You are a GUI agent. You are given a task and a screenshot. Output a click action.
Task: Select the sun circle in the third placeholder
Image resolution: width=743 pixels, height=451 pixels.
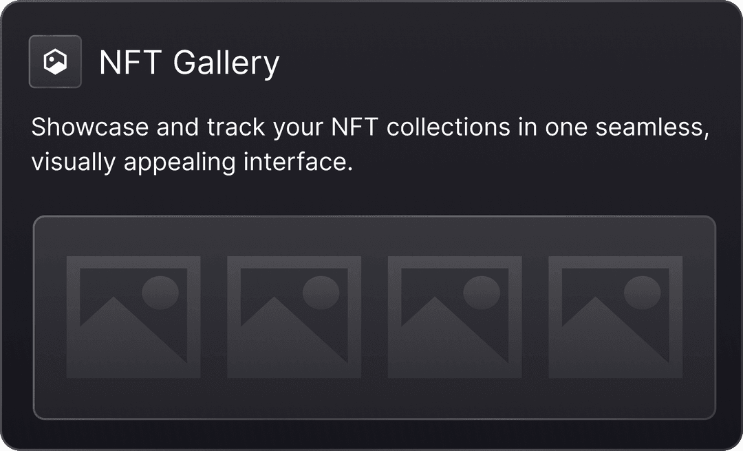click(x=482, y=293)
